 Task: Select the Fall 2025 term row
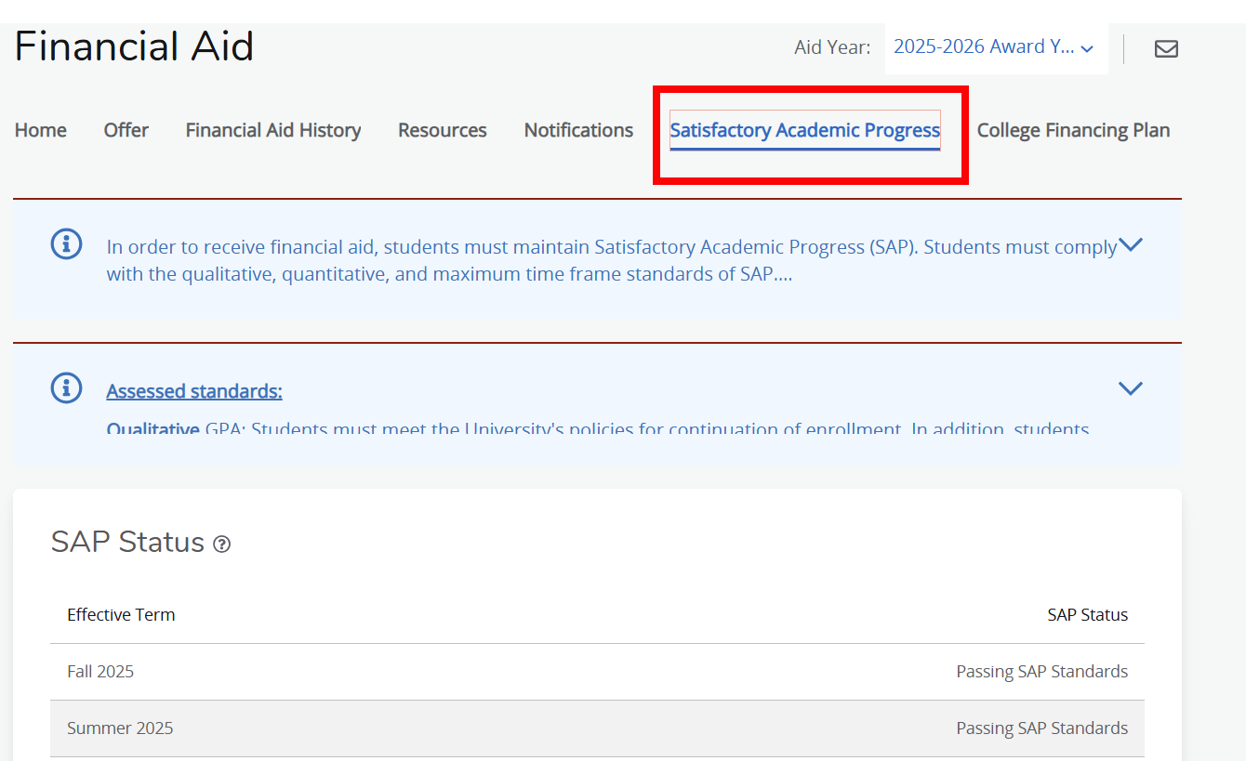click(x=99, y=671)
